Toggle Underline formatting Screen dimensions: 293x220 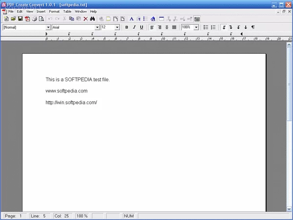click(x=141, y=27)
